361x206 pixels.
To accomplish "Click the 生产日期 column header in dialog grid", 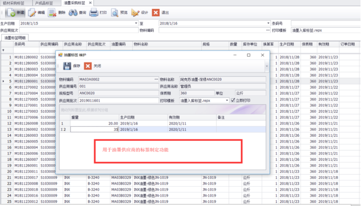I will tap(143, 117).
